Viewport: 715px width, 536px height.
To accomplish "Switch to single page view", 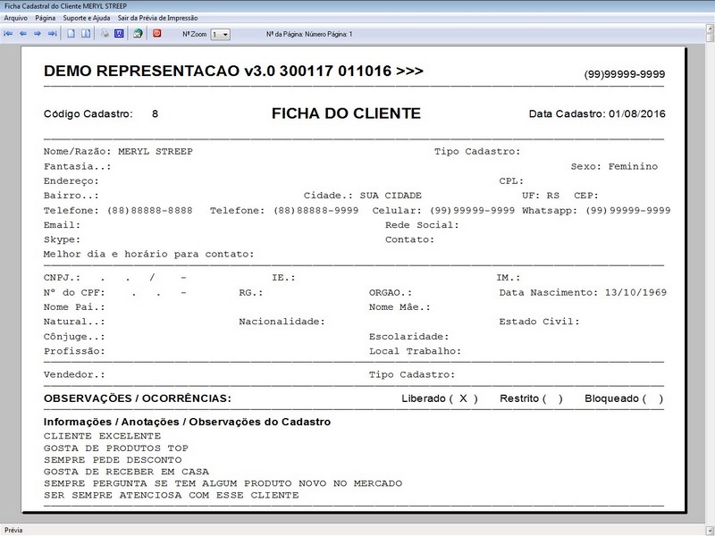I will (71, 34).
